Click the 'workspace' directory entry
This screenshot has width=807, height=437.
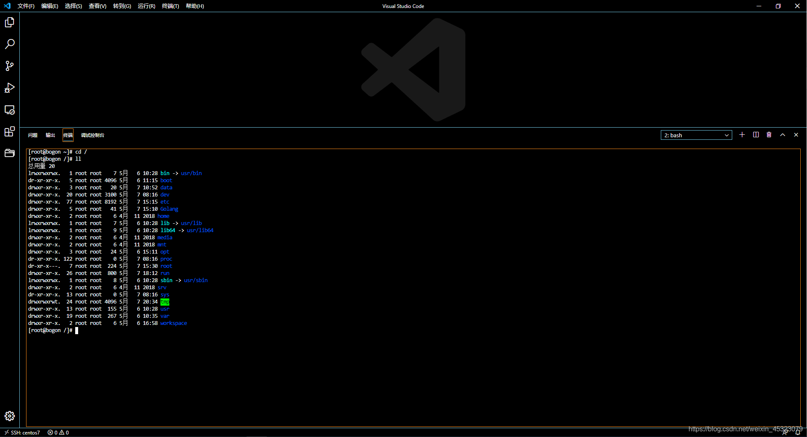point(173,323)
